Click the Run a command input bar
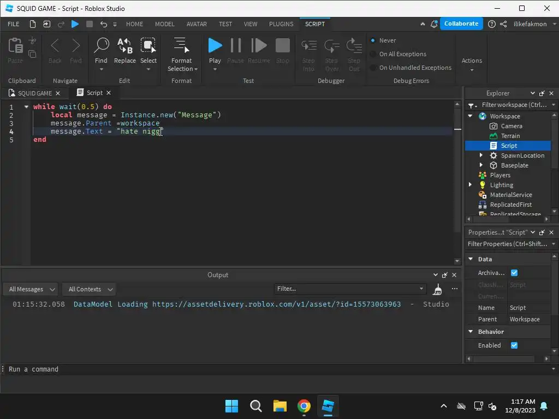 (218, 369)
